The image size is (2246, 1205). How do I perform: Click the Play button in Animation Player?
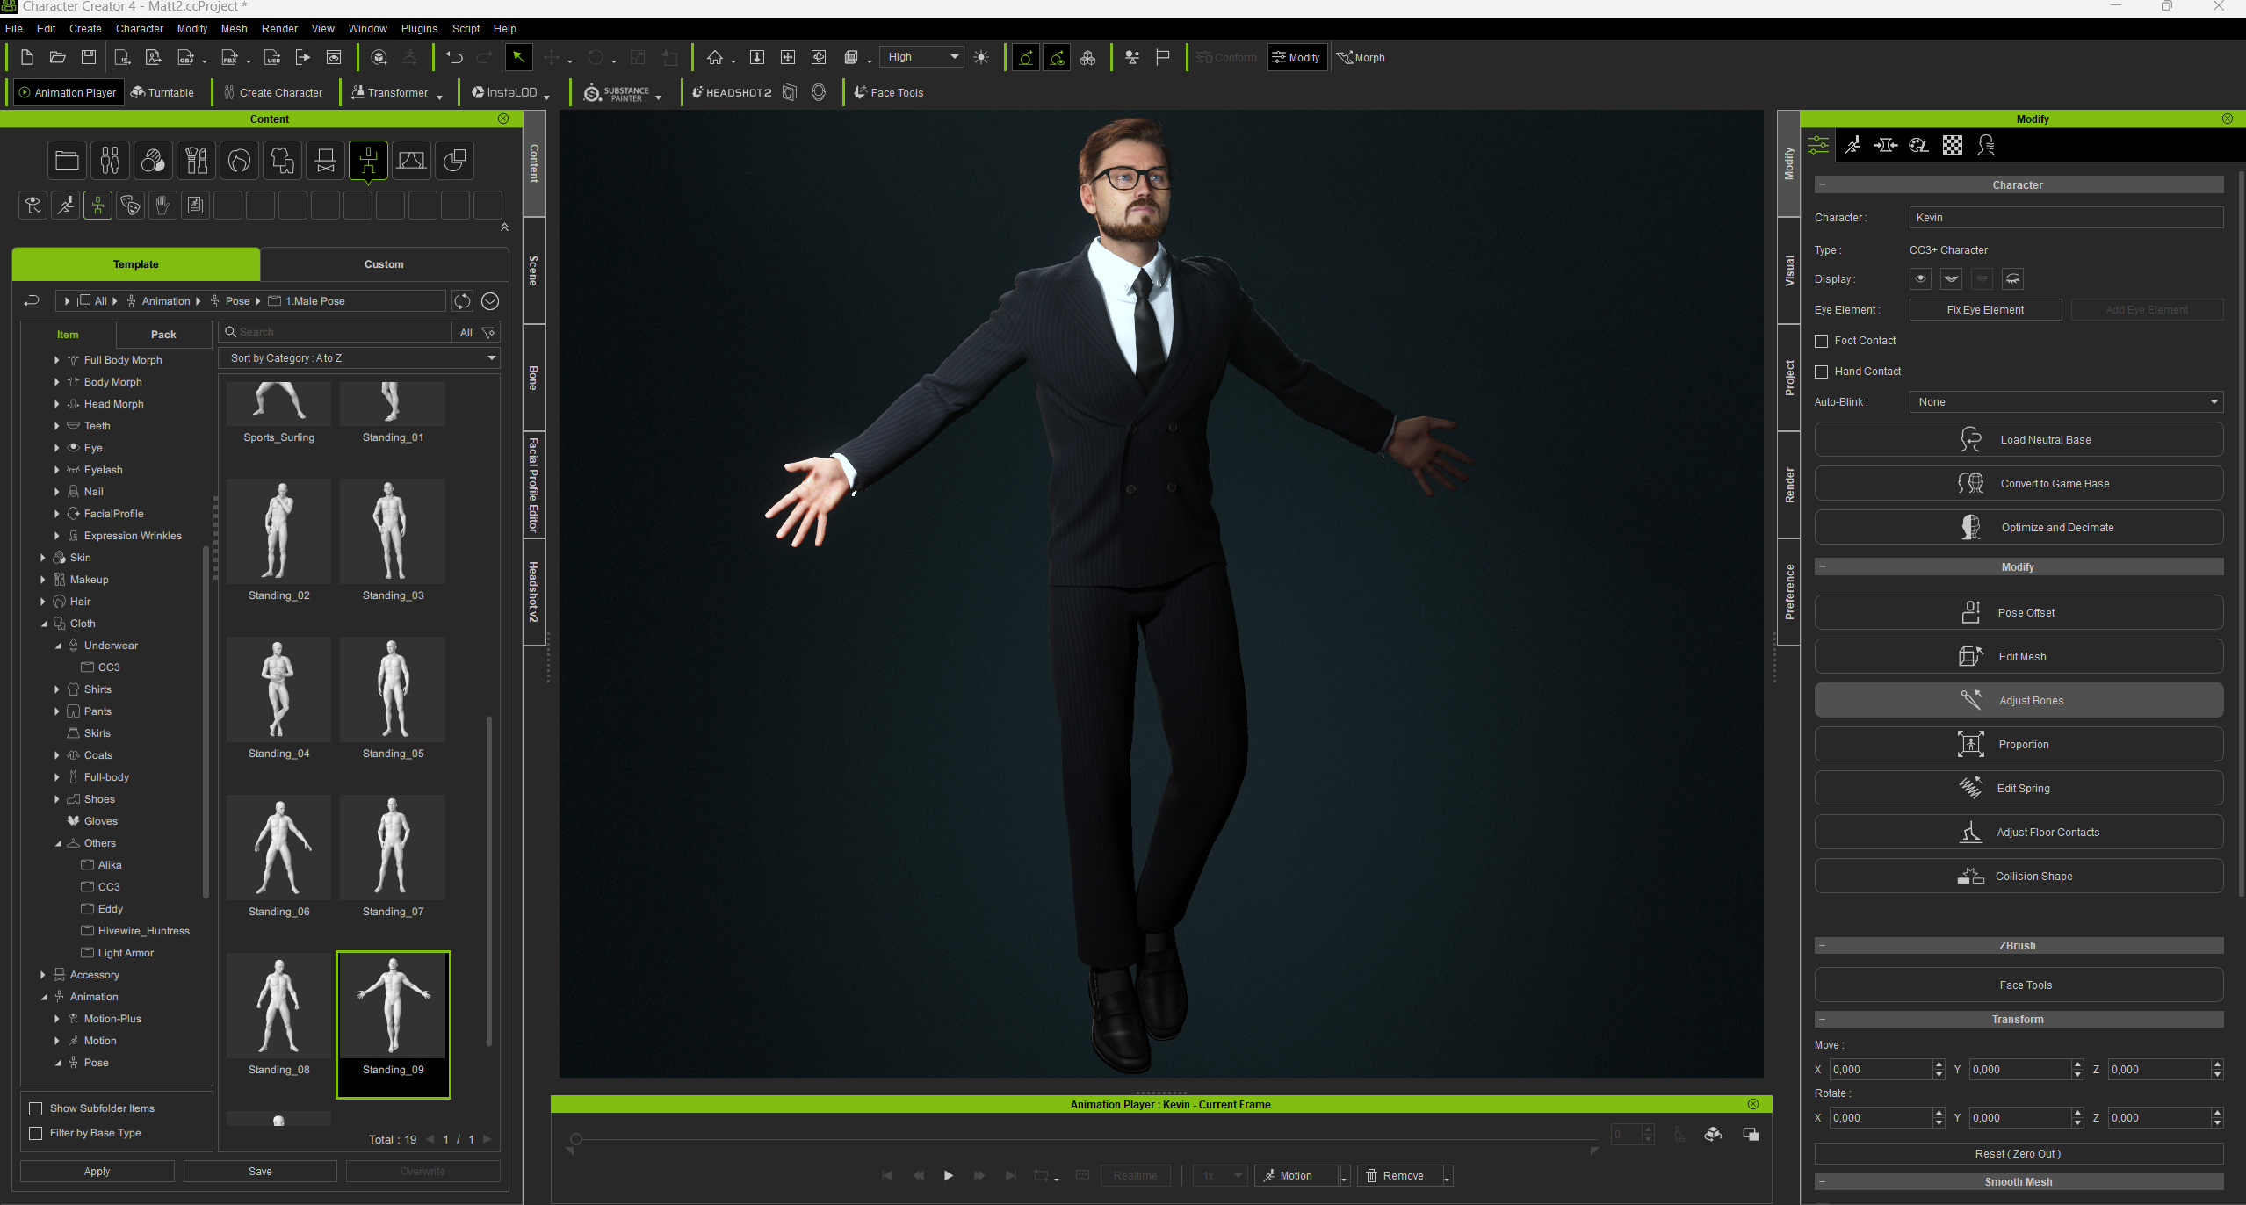(949, 1176)
